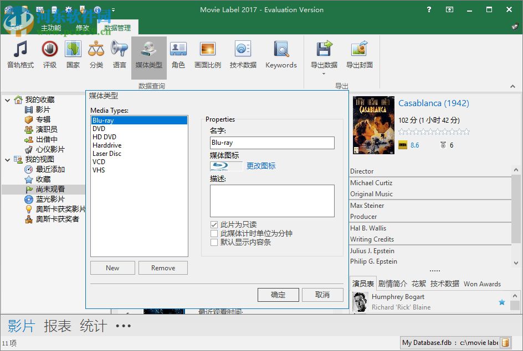Enable the 默认显示内容表 checkbox
The image size is (523, 351).
pos(214,241)
